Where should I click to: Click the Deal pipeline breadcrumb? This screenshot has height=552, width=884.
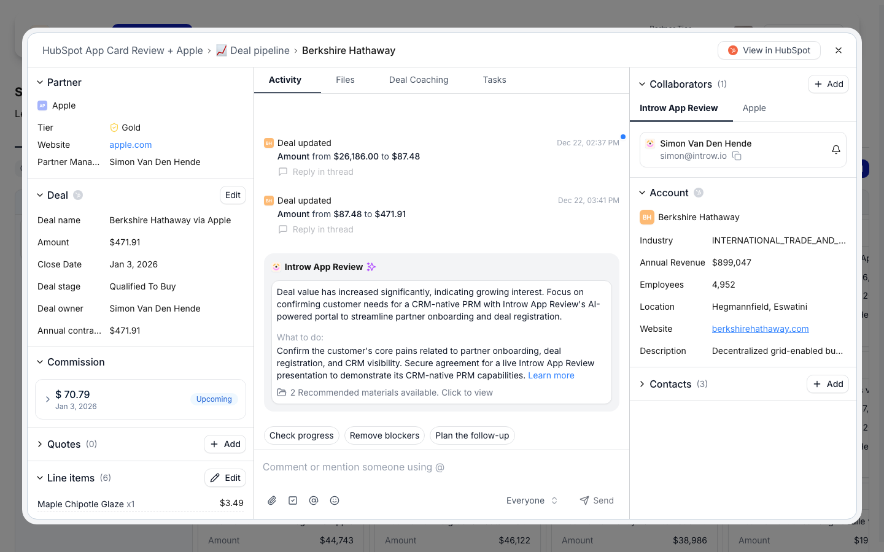tap(260, 50)
